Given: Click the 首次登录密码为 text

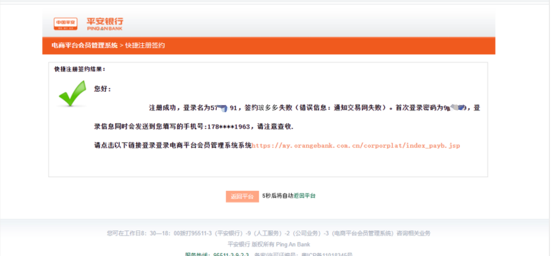Looking at the screenshot, I should [x=419, y=108].
